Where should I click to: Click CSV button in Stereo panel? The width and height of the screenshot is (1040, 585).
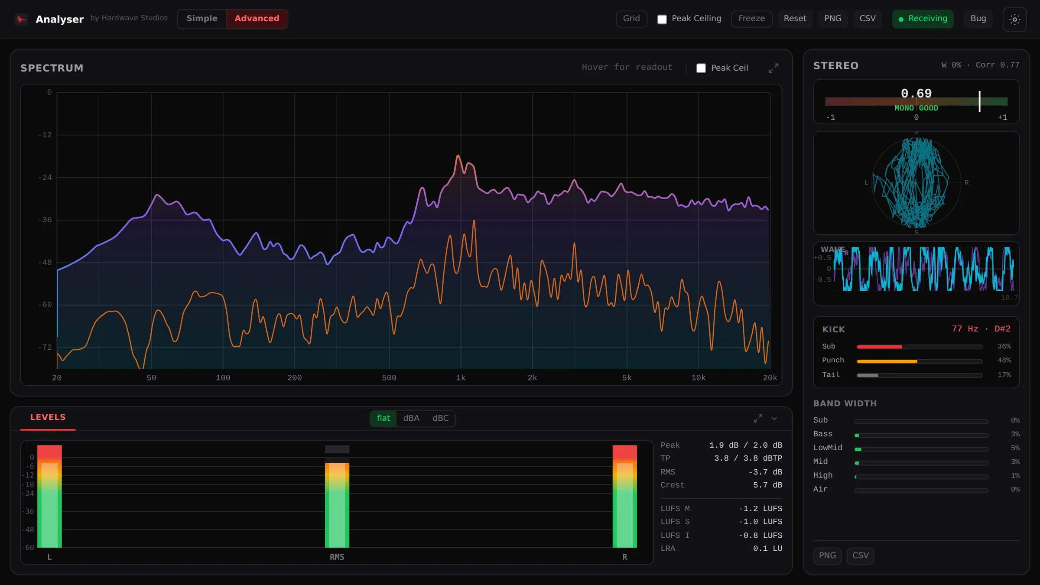[x=860, y=556]
